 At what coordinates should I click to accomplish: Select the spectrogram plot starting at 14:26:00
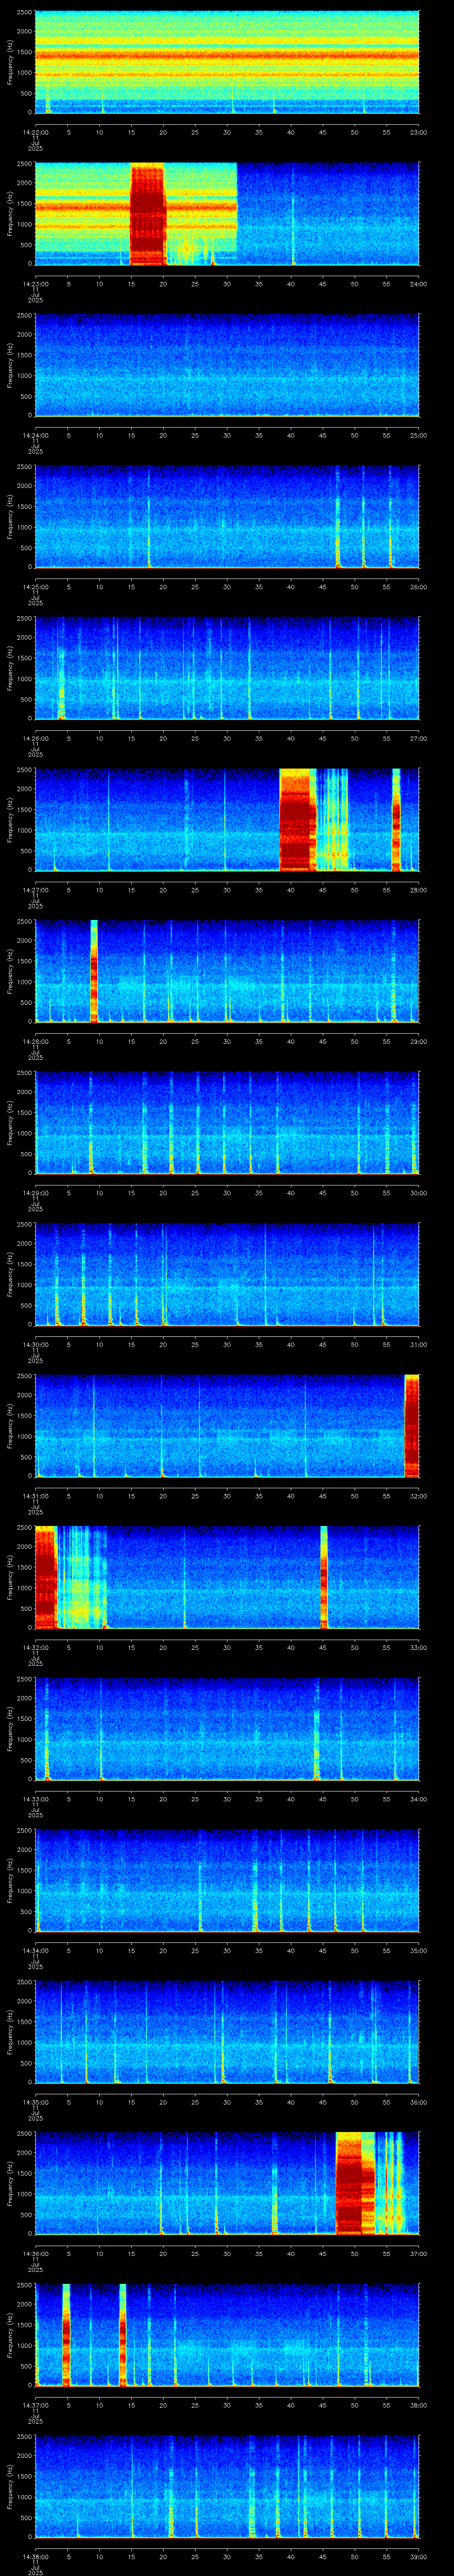[227, 668]
